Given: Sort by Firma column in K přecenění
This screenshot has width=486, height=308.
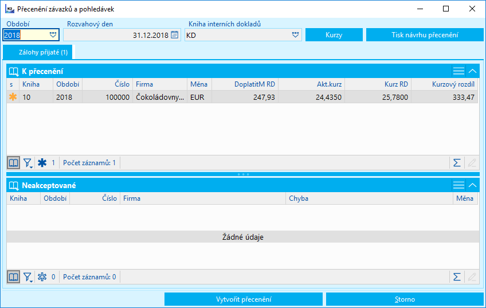Looking at the screenshot, I should click(x=160, y=84).
